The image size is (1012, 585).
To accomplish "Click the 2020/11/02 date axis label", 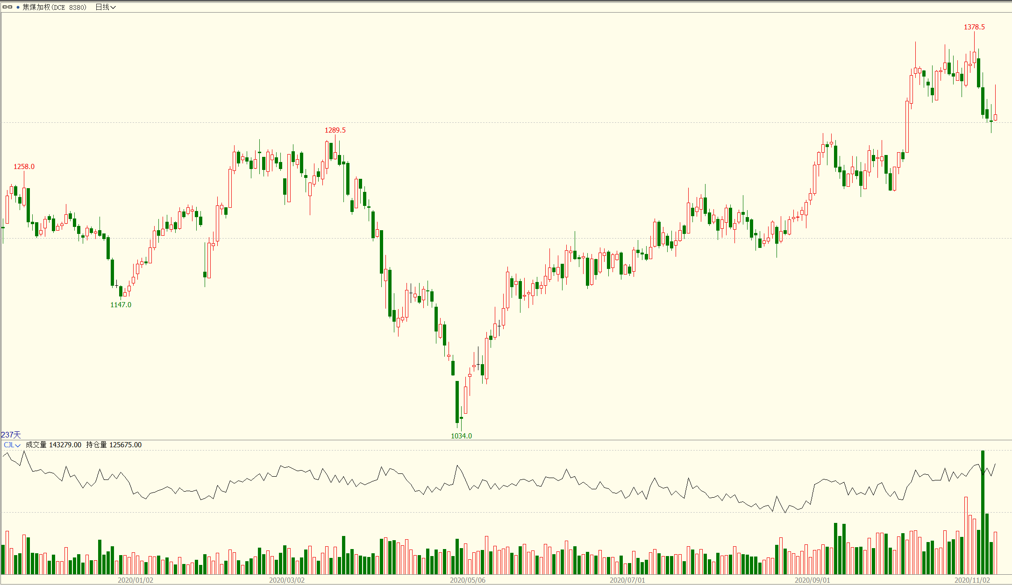I will point(972,580).
